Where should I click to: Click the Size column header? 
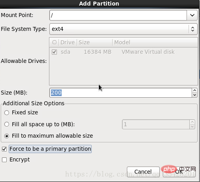click(94, 42)
